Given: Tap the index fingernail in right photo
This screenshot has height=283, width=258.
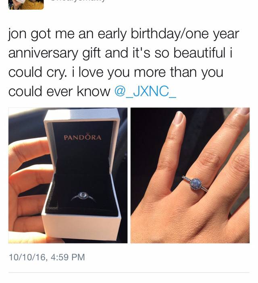Looking at the screenshot, I should 179,118.
